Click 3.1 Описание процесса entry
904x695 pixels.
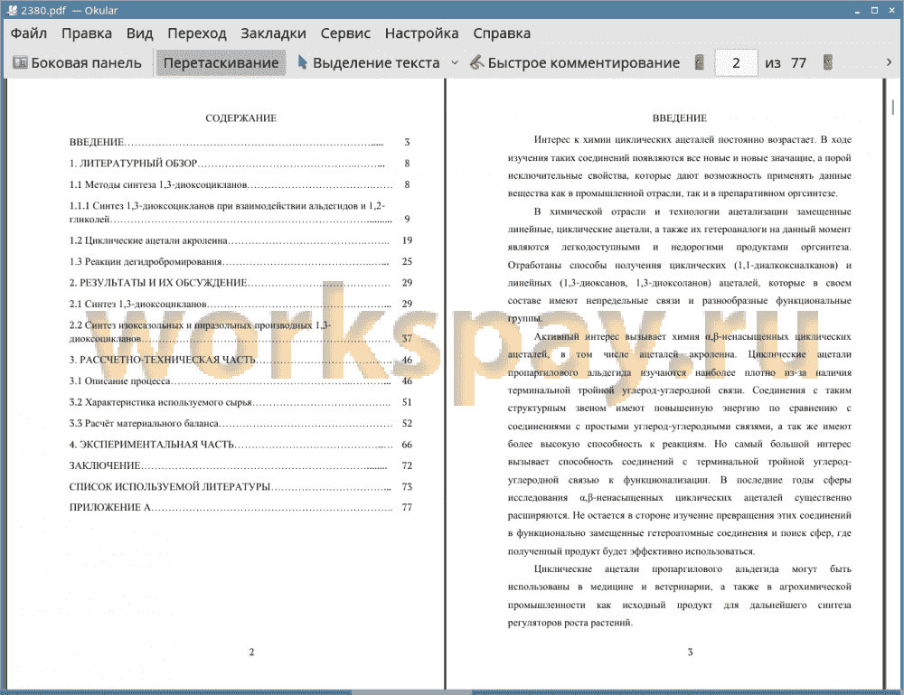click(240, 381)
